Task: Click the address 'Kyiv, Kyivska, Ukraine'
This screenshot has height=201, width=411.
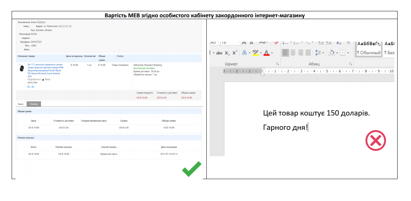Action: point(41,30)
